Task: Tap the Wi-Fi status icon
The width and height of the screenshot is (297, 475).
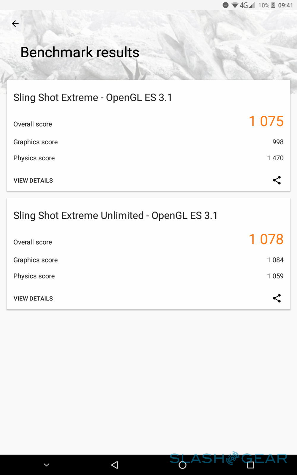Action: pos(235,5)
